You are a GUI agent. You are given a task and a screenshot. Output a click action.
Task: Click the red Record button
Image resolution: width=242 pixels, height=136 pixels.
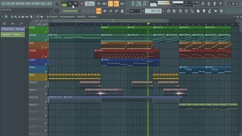(x=82, y=4)
